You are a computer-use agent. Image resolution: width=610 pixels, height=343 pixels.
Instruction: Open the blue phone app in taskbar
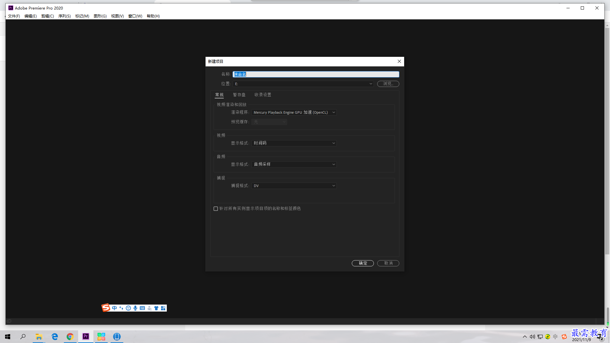(117, 337)
